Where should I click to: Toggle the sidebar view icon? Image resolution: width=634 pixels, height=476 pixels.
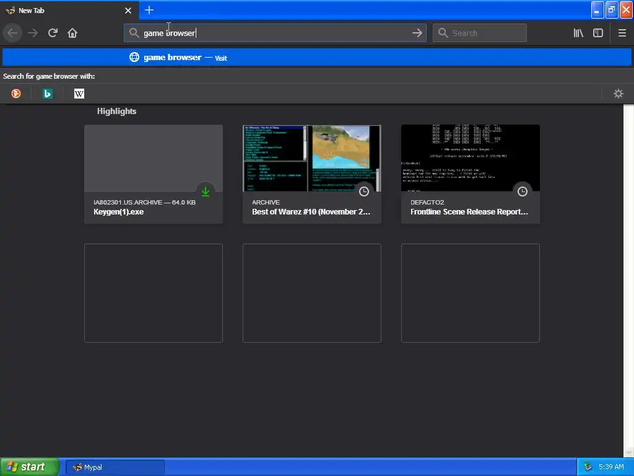[598, 33]
